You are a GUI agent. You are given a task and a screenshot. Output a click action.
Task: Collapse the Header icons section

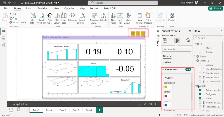(163, 70)
